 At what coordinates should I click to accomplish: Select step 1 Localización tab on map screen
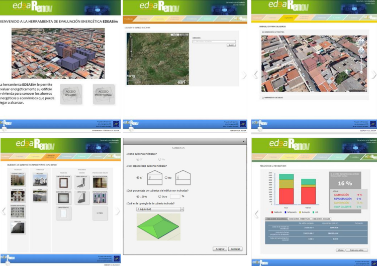[130, 19]
